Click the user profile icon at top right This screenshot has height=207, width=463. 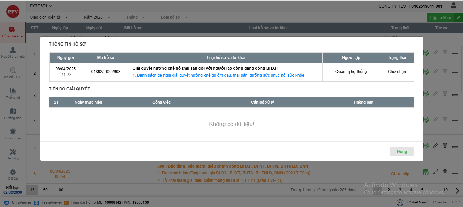pos(454,5)
